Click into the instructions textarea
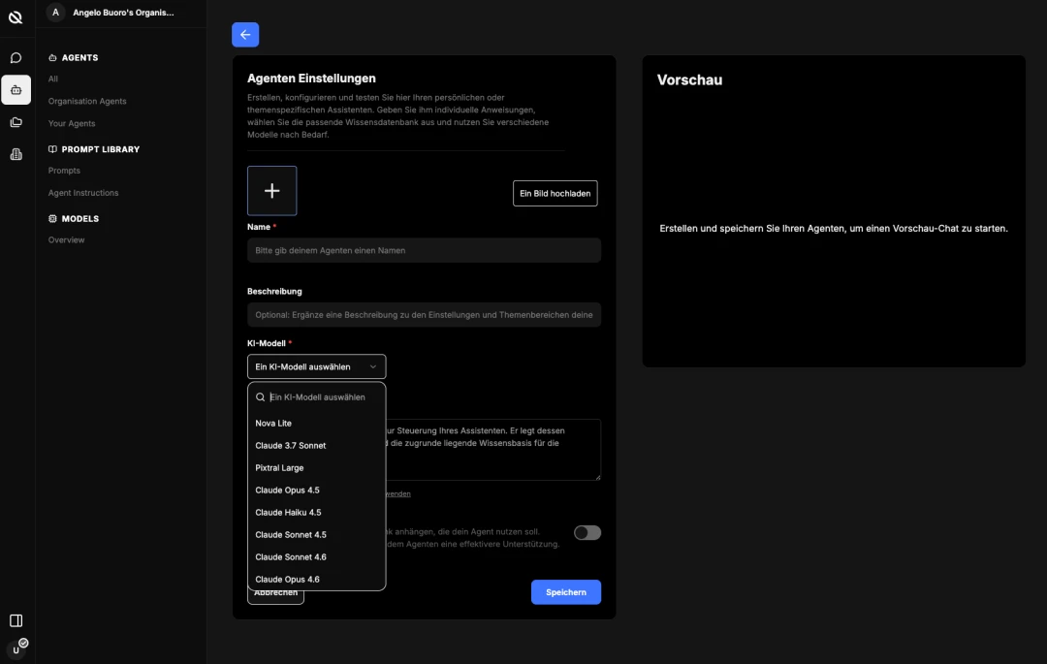Screen dimensions: 1047x664 [492, 450]
